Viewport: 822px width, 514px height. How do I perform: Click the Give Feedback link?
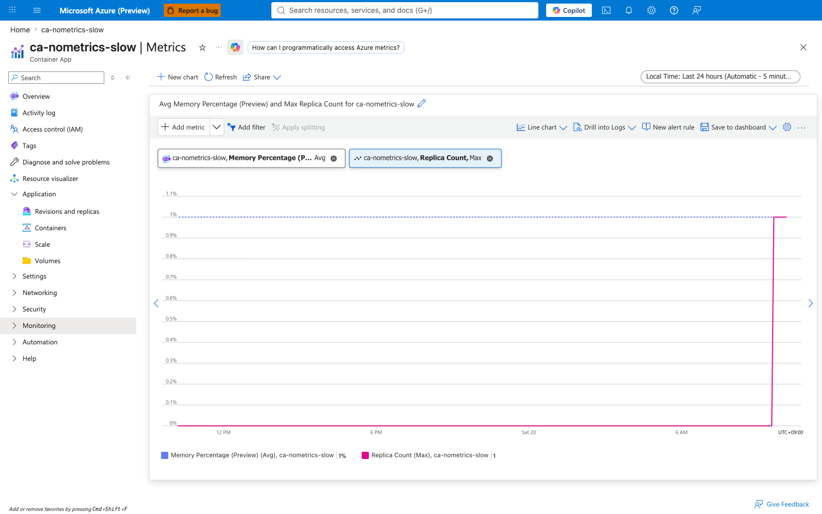pyautogui.click(x=781, y=504)
